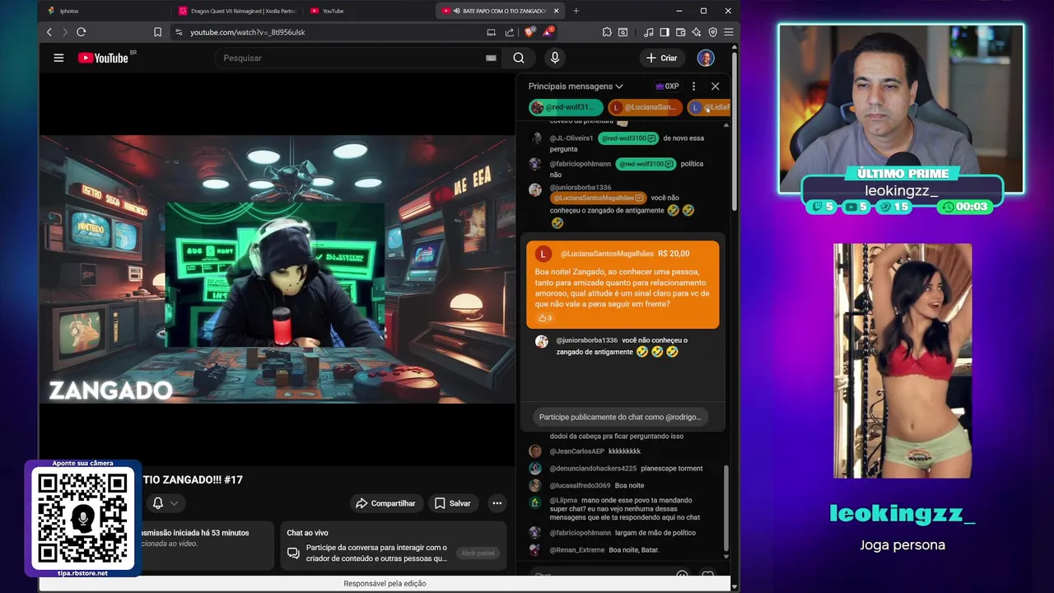Image resolution: width=1054 pixels, height=593 pixels.
Task: Open @Renan_Extreme chat username
Action: [577, 550]
